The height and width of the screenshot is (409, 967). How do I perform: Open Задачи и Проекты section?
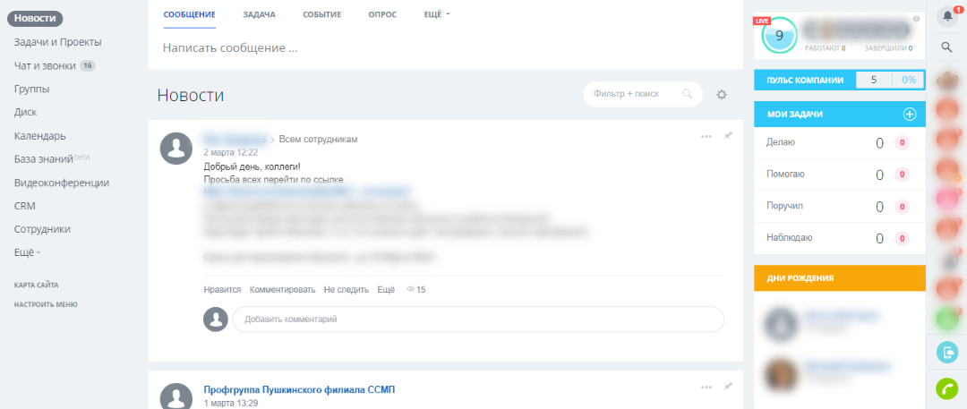click(x=58, y=42)
